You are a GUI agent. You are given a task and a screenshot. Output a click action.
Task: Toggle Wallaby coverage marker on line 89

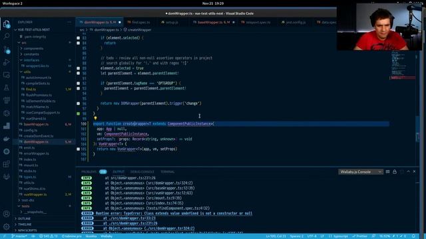79,68
